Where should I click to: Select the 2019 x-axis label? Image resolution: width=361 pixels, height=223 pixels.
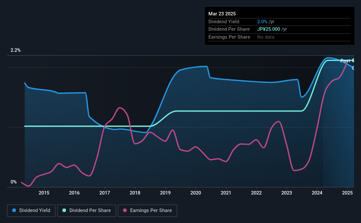pos(165,193)
